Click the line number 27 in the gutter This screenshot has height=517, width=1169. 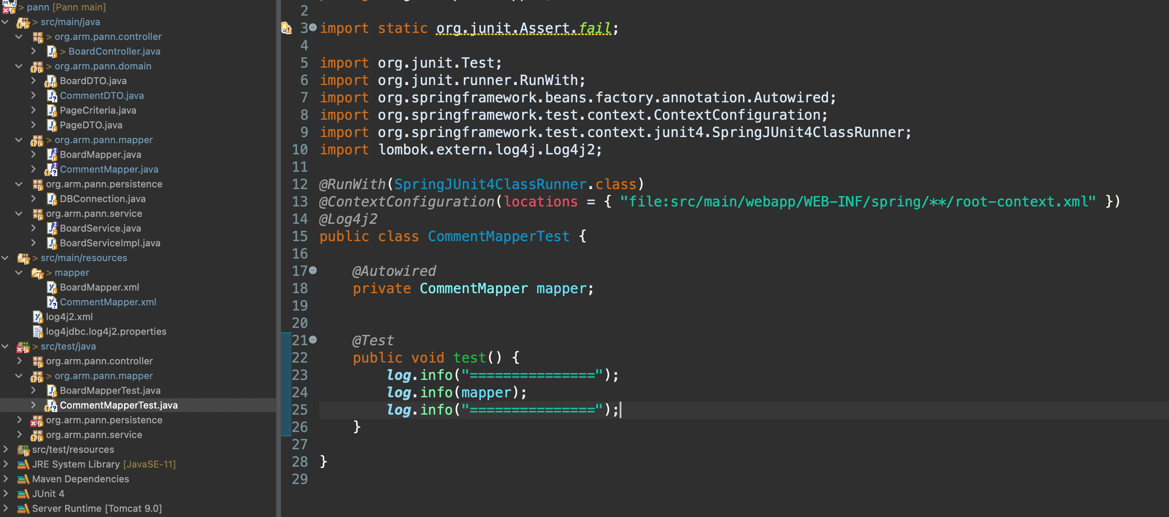pos(299,445)
